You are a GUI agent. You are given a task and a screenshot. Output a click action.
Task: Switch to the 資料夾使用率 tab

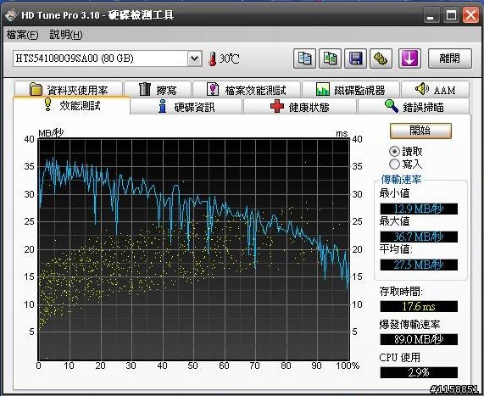coord(69,90)
